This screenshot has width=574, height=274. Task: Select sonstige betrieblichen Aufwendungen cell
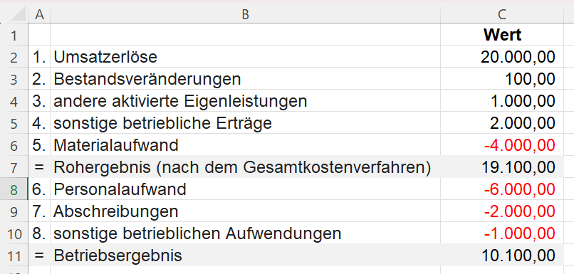(x=245, y=233)
